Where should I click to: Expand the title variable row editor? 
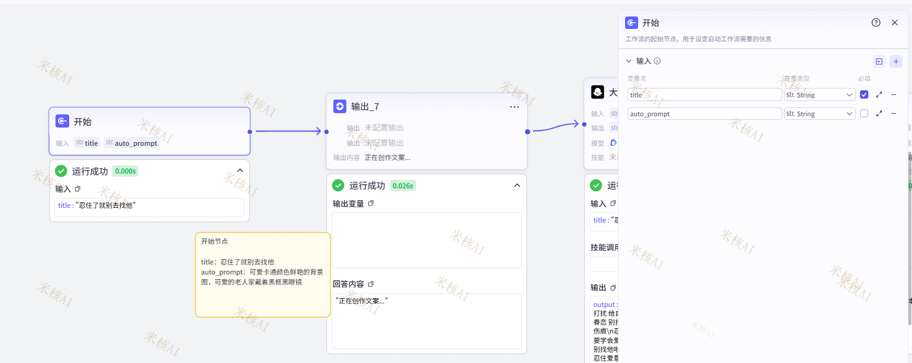879,95
